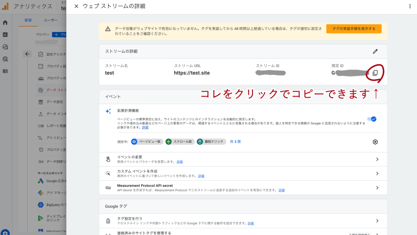Image resolution: width=417 pixels, height=235 pixels.
Task: Click the タグの実装手順を表示する button
Action: click(353, 29)
